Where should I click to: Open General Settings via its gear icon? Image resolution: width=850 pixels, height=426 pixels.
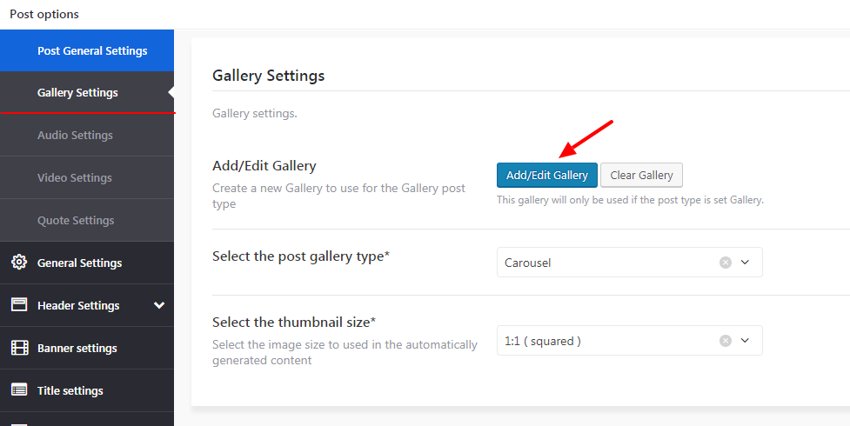click(19, 263)
